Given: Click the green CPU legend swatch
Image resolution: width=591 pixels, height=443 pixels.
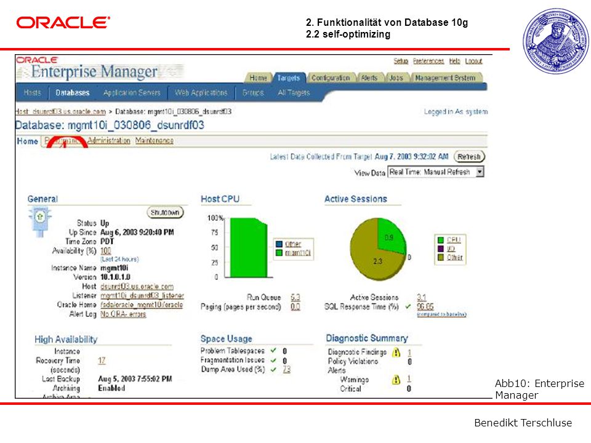Looking at the screenshot, I should pos(441,240).
